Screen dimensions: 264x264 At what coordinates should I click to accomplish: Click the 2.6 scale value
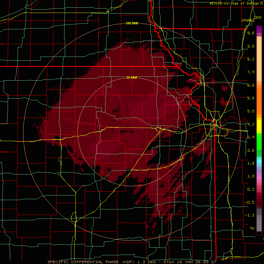click(251, 150)
